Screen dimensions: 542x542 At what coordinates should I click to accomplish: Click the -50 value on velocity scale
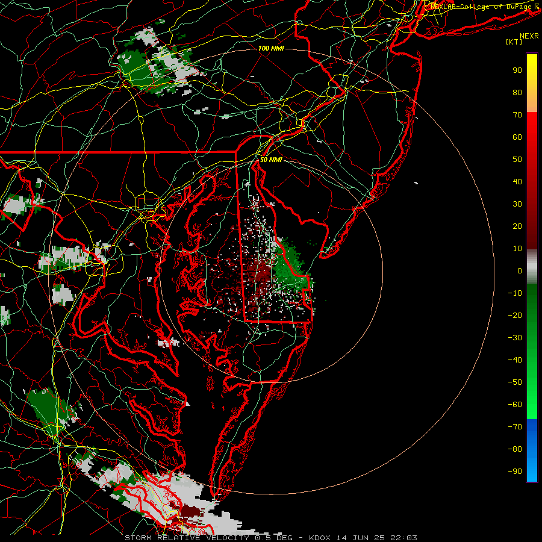(515, 382)
